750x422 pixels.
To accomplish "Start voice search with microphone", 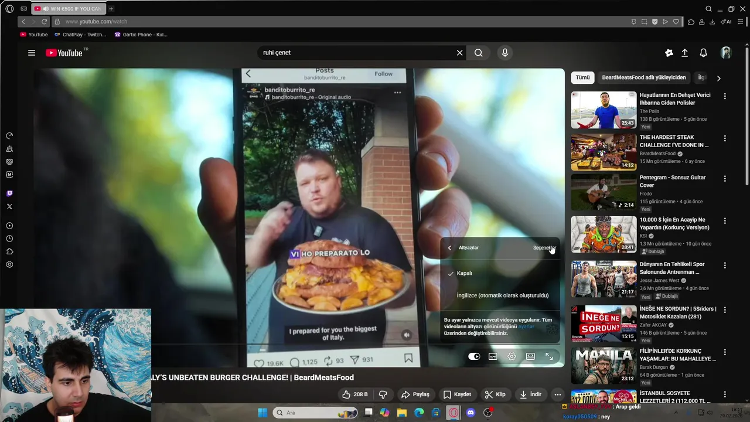I will click(505, 53).
